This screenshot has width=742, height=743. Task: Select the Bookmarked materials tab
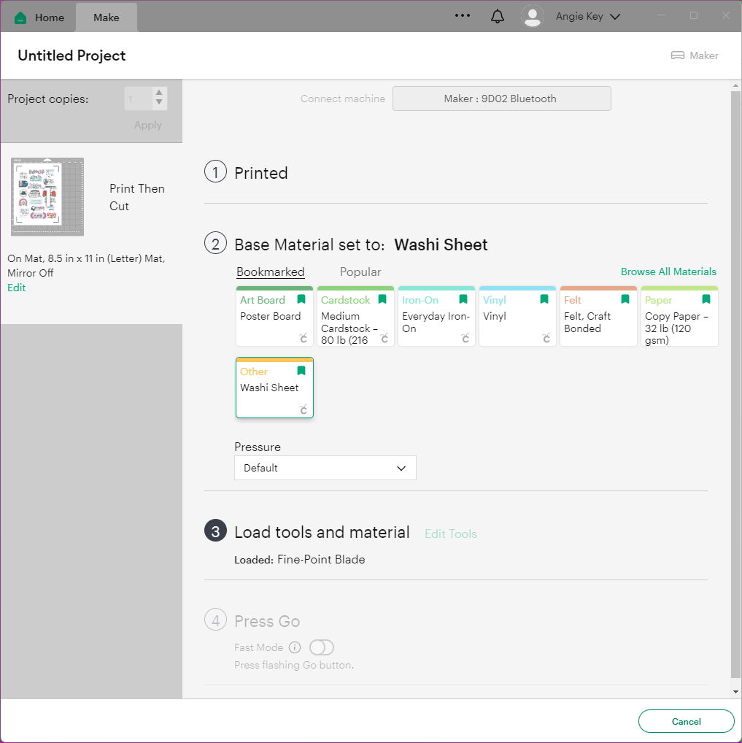click(270, 272)
